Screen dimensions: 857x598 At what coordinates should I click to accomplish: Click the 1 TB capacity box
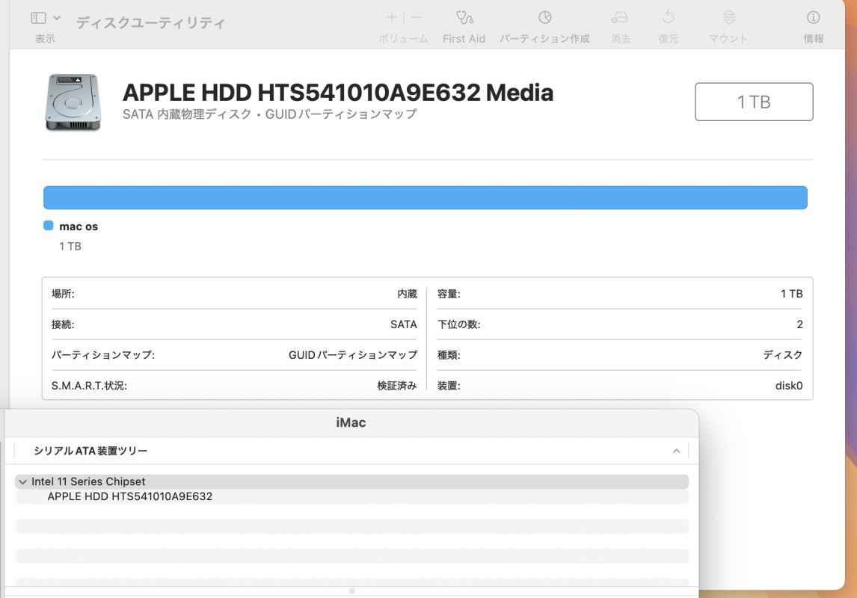pos(755,102)
